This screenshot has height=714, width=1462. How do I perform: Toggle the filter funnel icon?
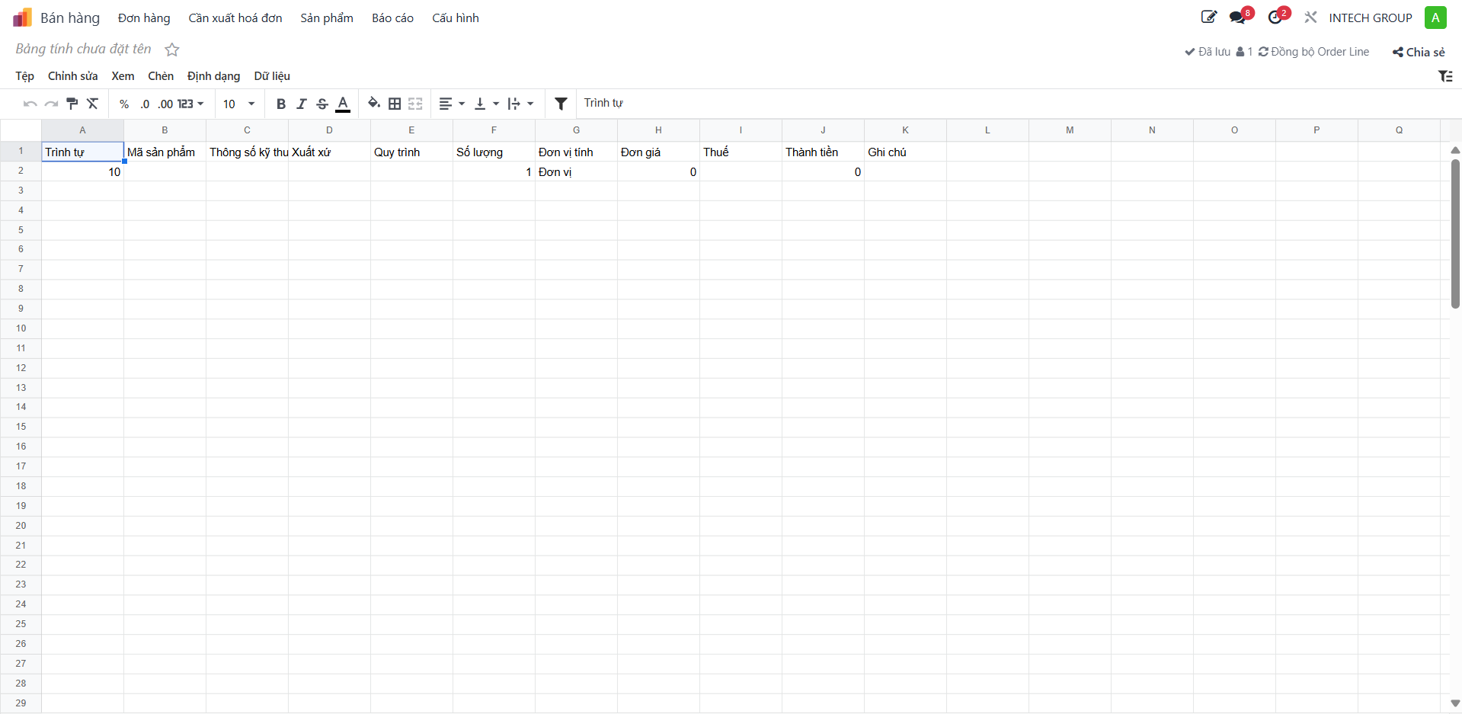[561, 104]
